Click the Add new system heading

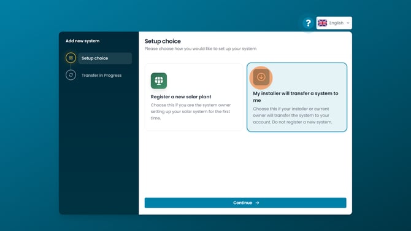pyautogui.click(x=82, y=41)
